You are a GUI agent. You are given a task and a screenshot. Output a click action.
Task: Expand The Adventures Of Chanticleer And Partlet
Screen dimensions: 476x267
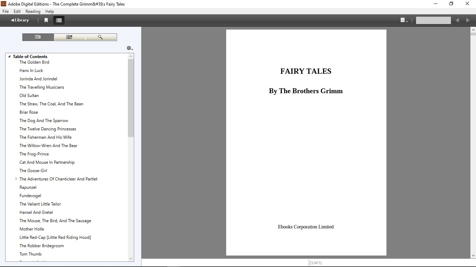tap(16, 179)
